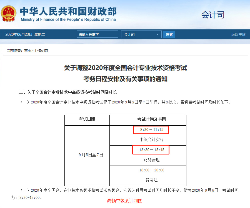Click the paragraph starting （二）2020年度
Viewport: 250px width, 208px height.
125,194
